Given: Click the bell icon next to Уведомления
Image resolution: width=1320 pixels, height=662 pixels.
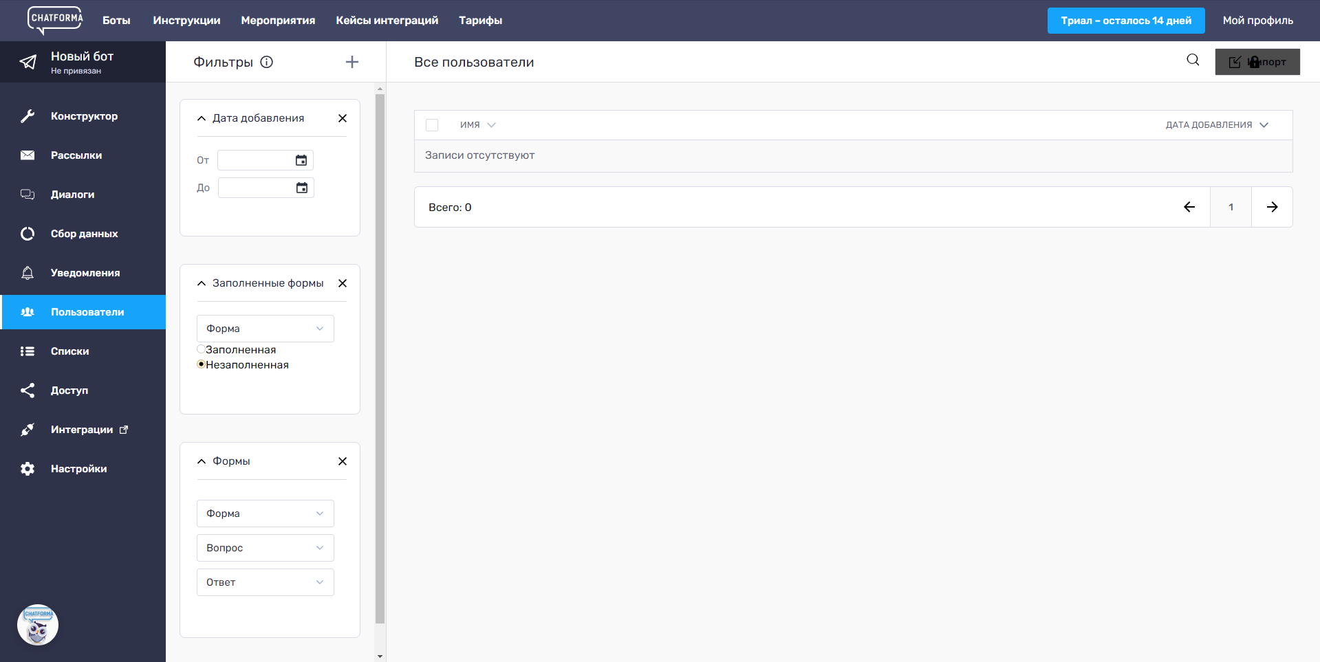Looking at the screenshot, I should click(x=28, y=273).
